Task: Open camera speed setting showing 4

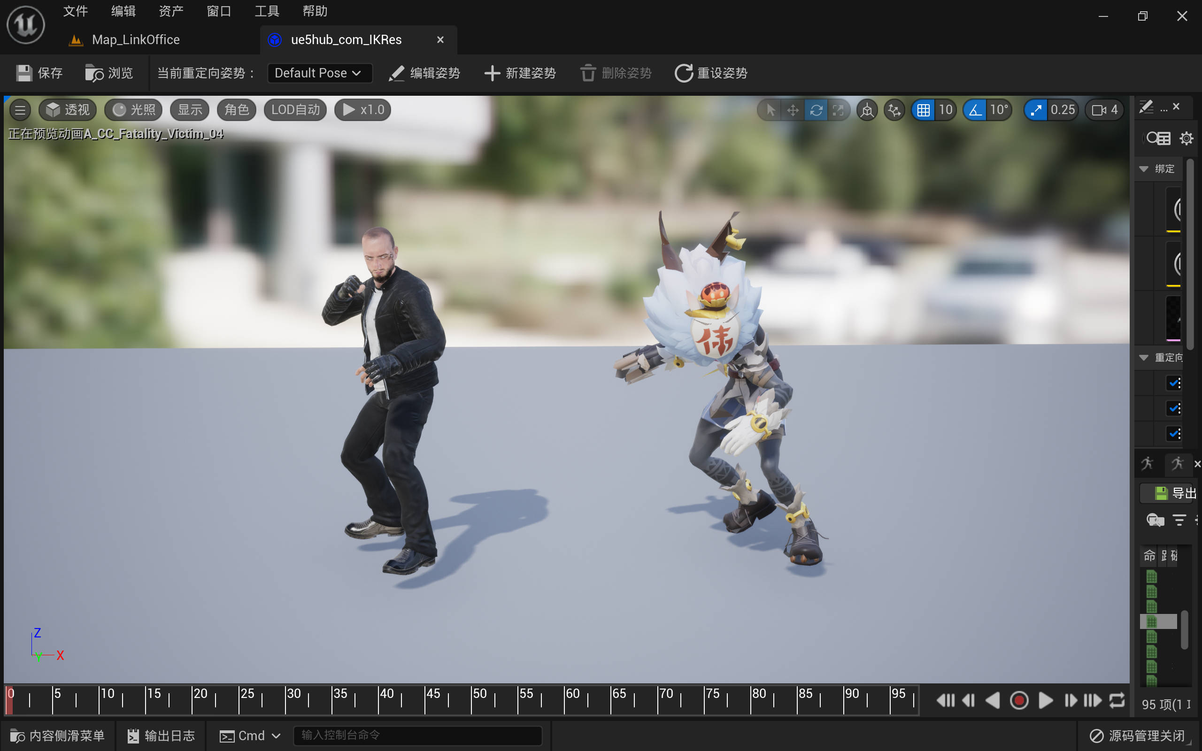Action: 1105,110
